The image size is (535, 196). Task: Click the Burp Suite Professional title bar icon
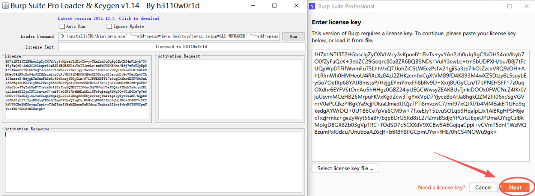(x=315, y=7)
